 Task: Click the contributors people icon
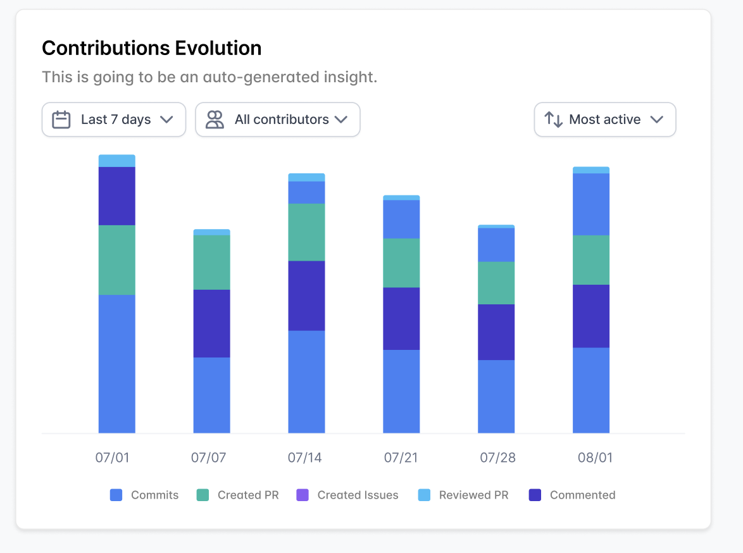(x=215, y=120)
